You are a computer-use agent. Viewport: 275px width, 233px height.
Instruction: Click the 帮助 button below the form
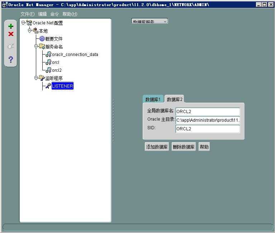coord(204,146)
